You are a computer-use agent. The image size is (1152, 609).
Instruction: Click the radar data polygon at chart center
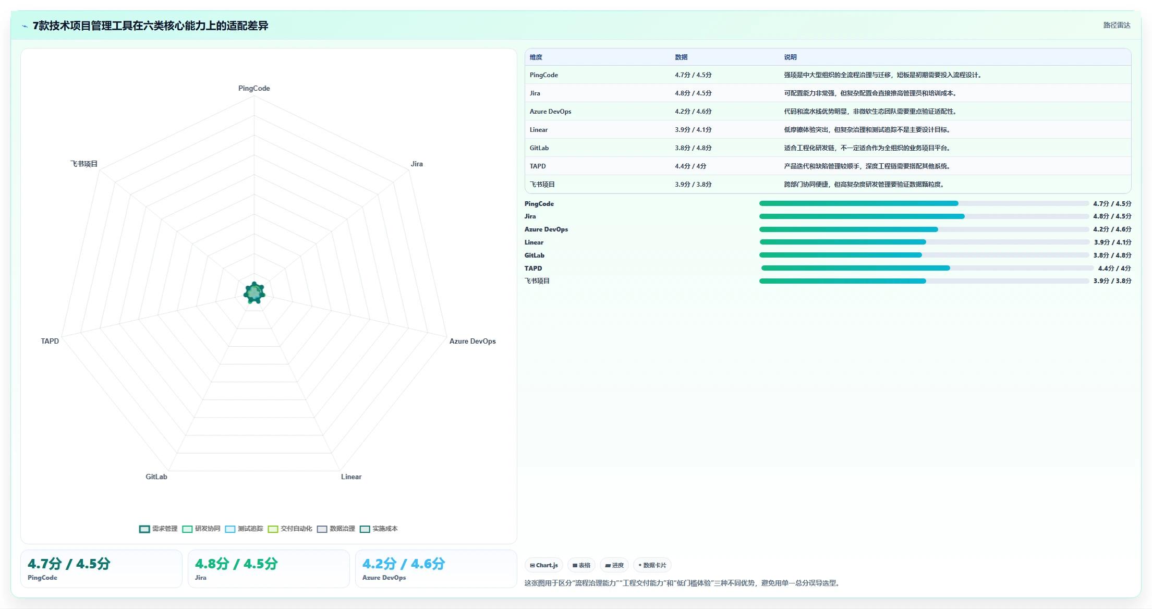pyautogui.click(x=254, y=293)
